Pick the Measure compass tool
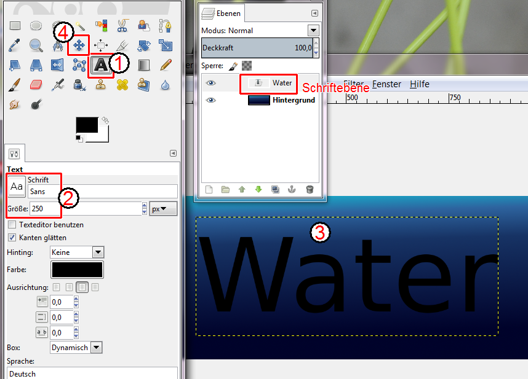Screen dimensions: 528x379 (x=58, y=46)
